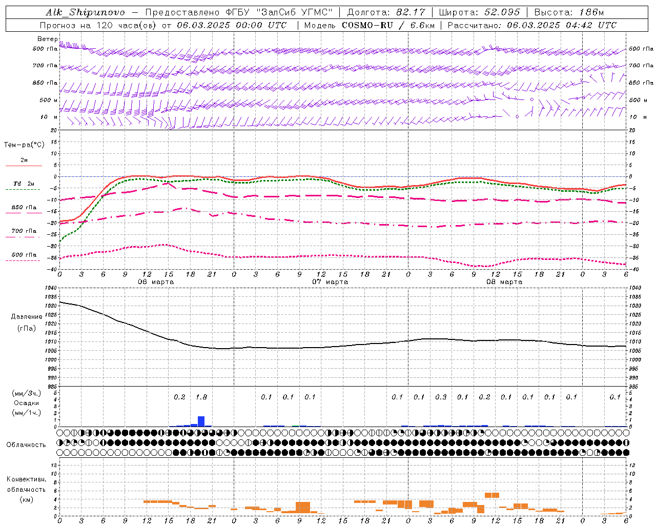Click the Облачность cloud cover label
The image size is (656, 525).
coord(26,445)
